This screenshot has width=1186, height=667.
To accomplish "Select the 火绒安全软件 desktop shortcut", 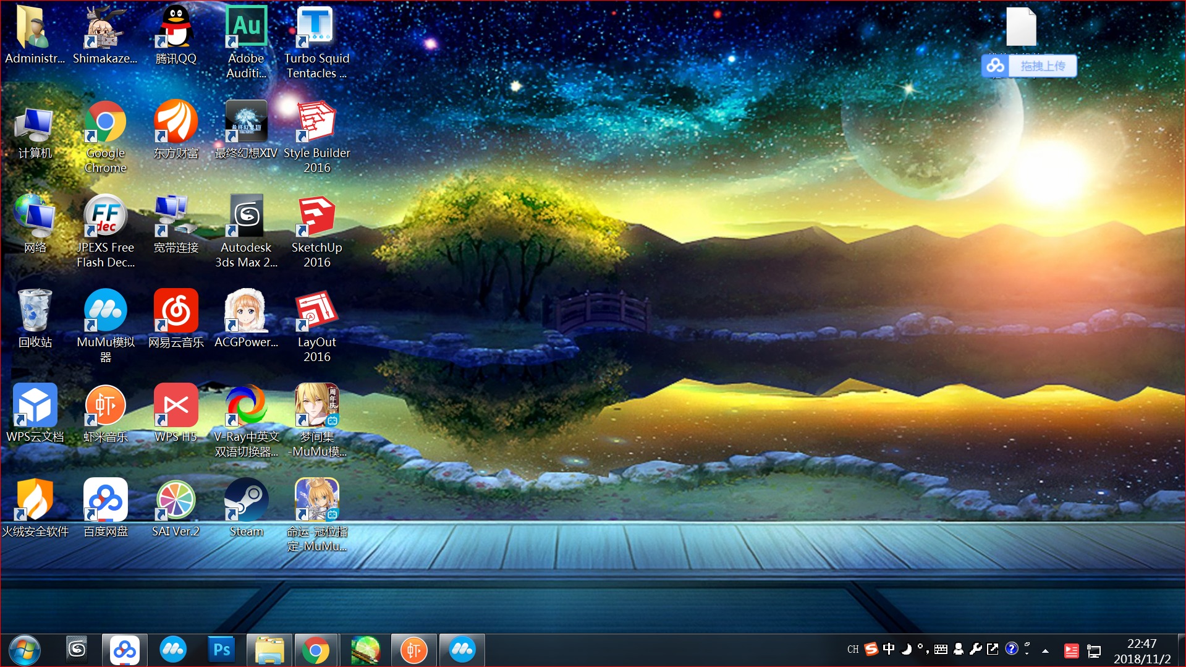I will [35, 508].
